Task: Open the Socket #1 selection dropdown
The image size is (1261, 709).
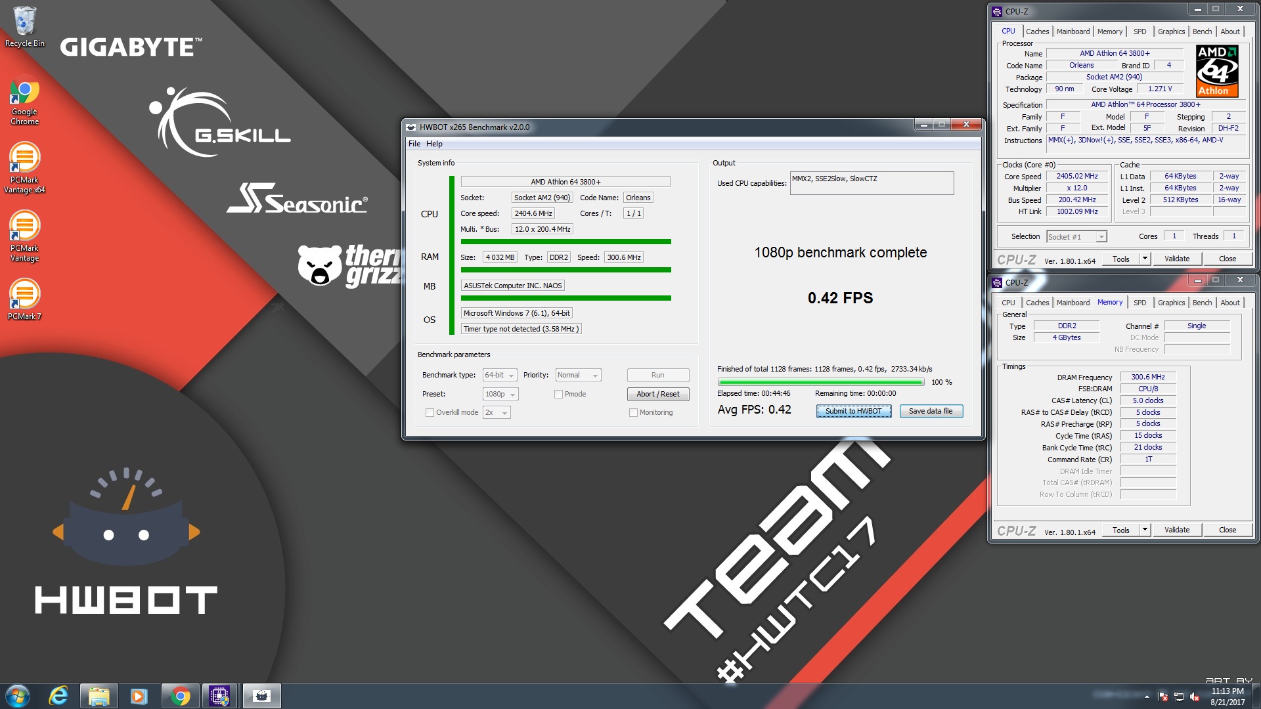Action: click(1076, 236)
